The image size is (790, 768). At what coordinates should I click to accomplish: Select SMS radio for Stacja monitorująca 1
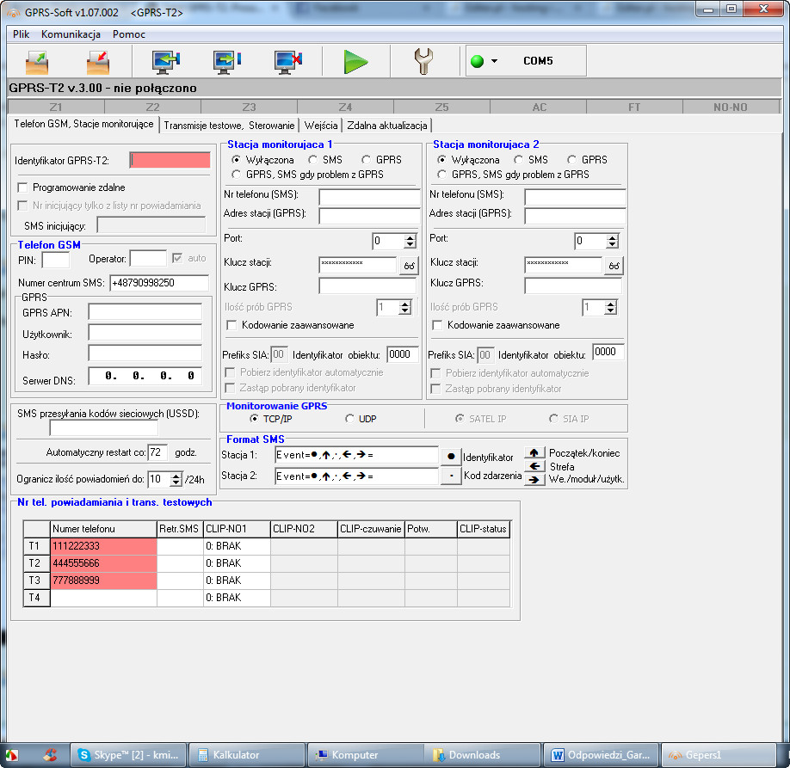313,160
